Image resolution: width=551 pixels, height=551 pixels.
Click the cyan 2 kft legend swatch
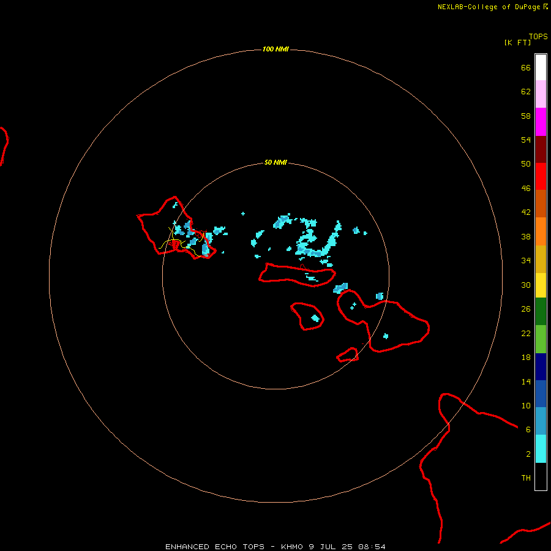pyautogui.click(x=541, y=449)
